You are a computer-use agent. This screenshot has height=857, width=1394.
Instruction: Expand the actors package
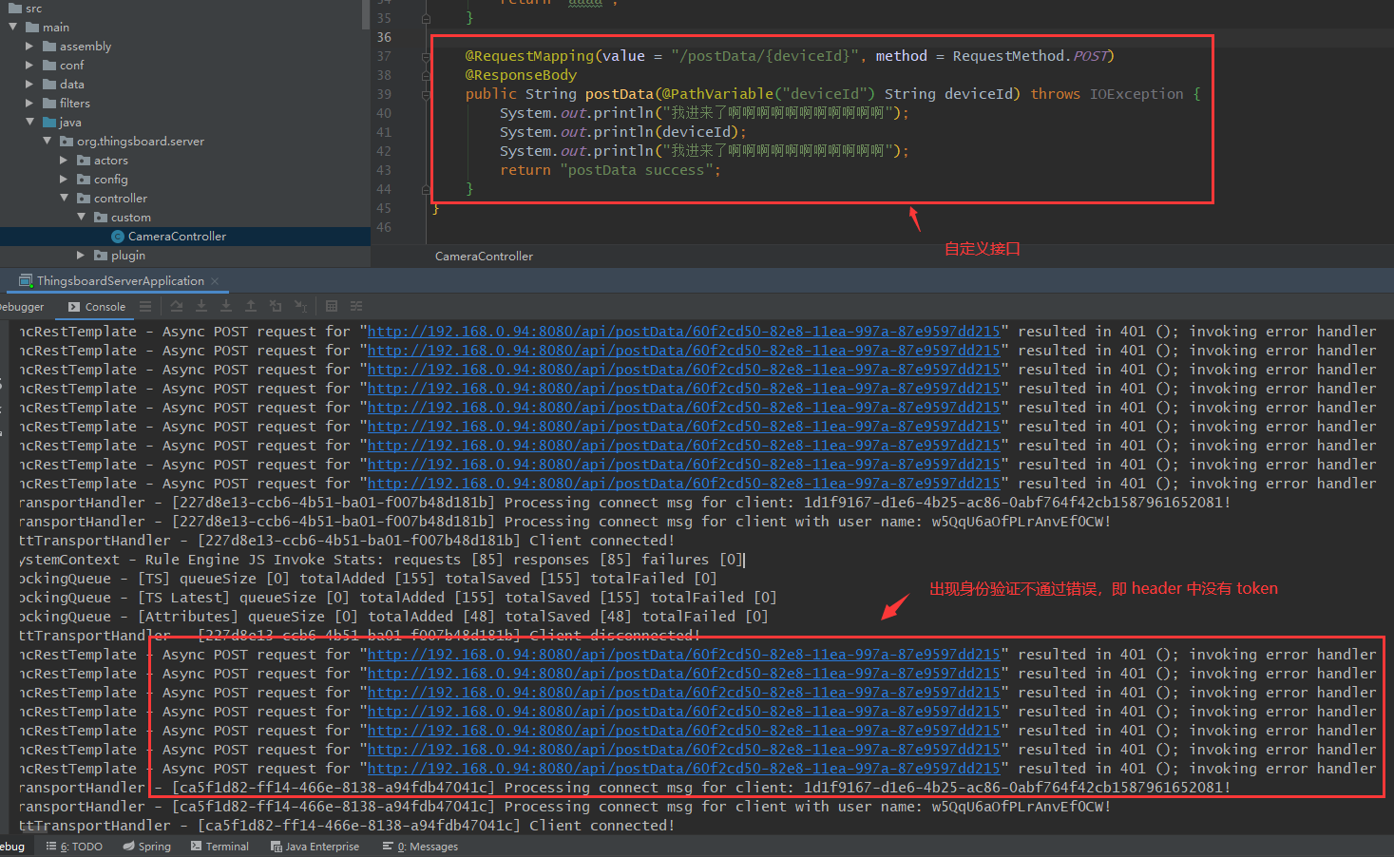(64, 161)
